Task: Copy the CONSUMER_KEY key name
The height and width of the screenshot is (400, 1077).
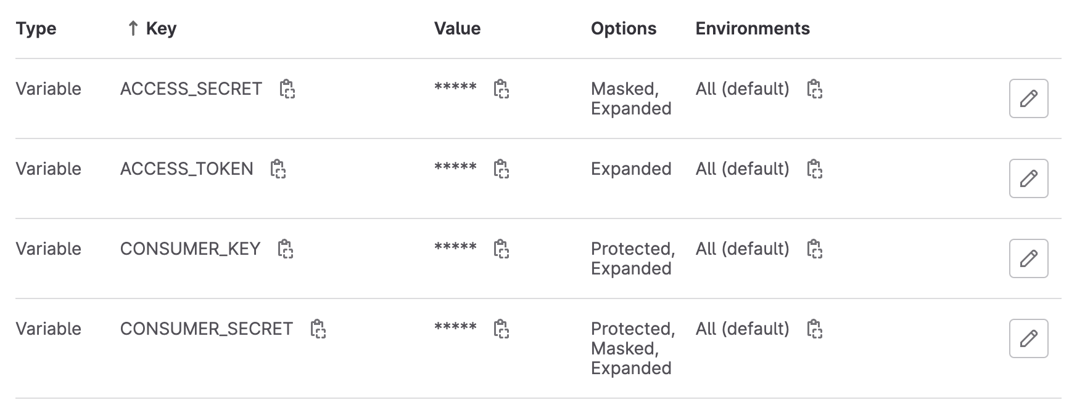Action: pos(285,249)
